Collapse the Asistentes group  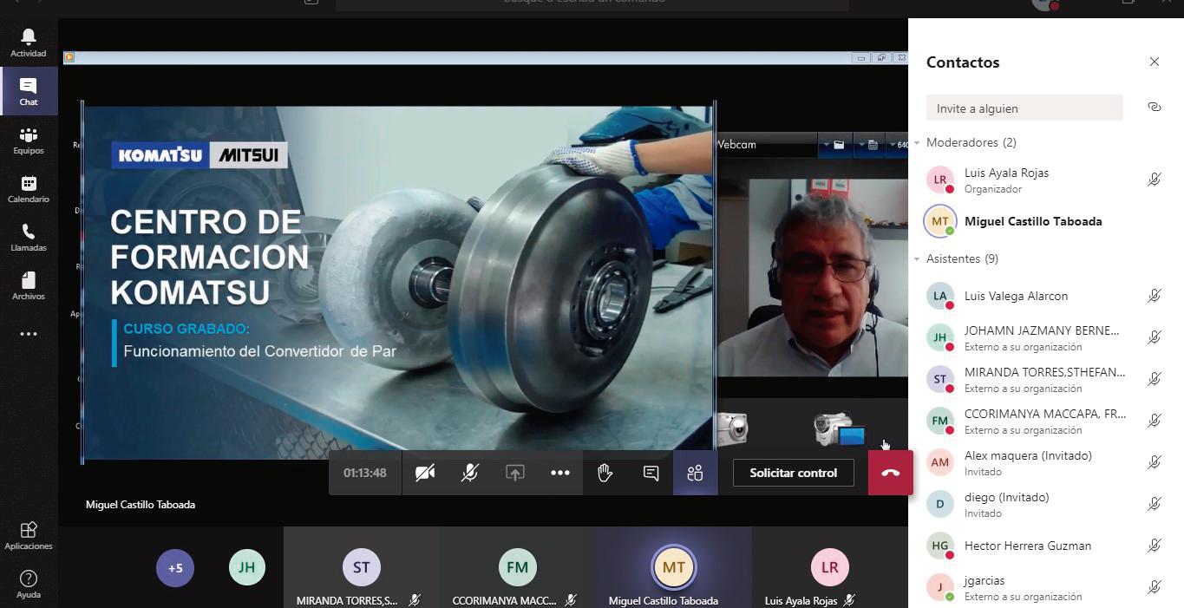coord(918,258)
